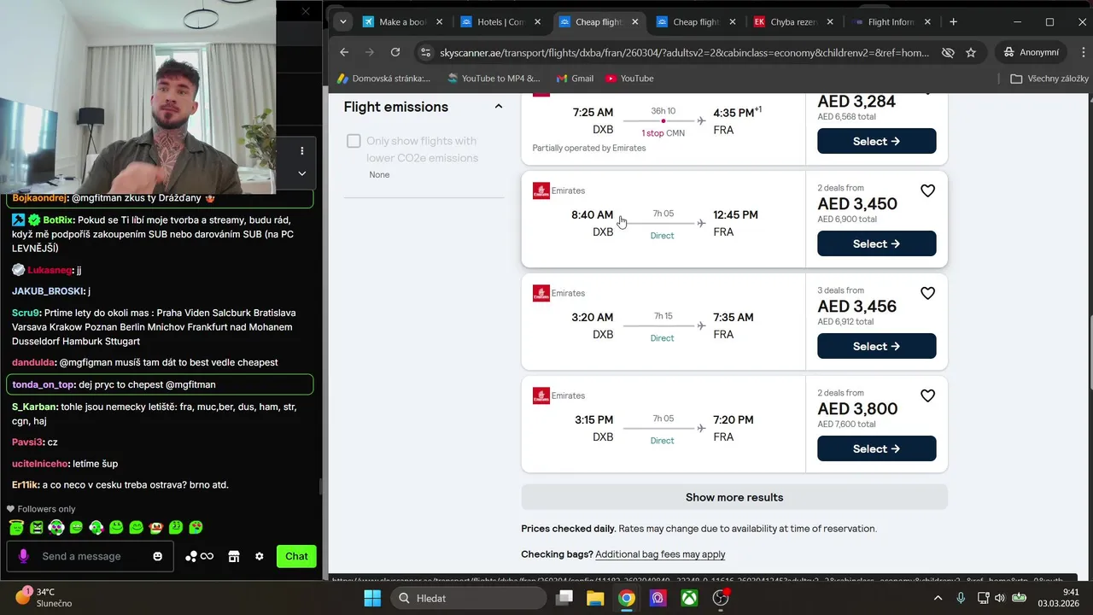Switch to 'Flight Inform' tab
Screen dimensions: 1093x615
click(891, 21)
